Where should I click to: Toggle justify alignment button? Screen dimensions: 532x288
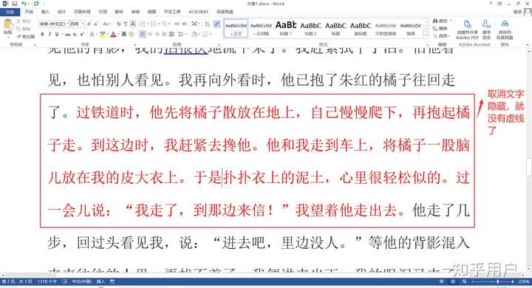(164, 34)
